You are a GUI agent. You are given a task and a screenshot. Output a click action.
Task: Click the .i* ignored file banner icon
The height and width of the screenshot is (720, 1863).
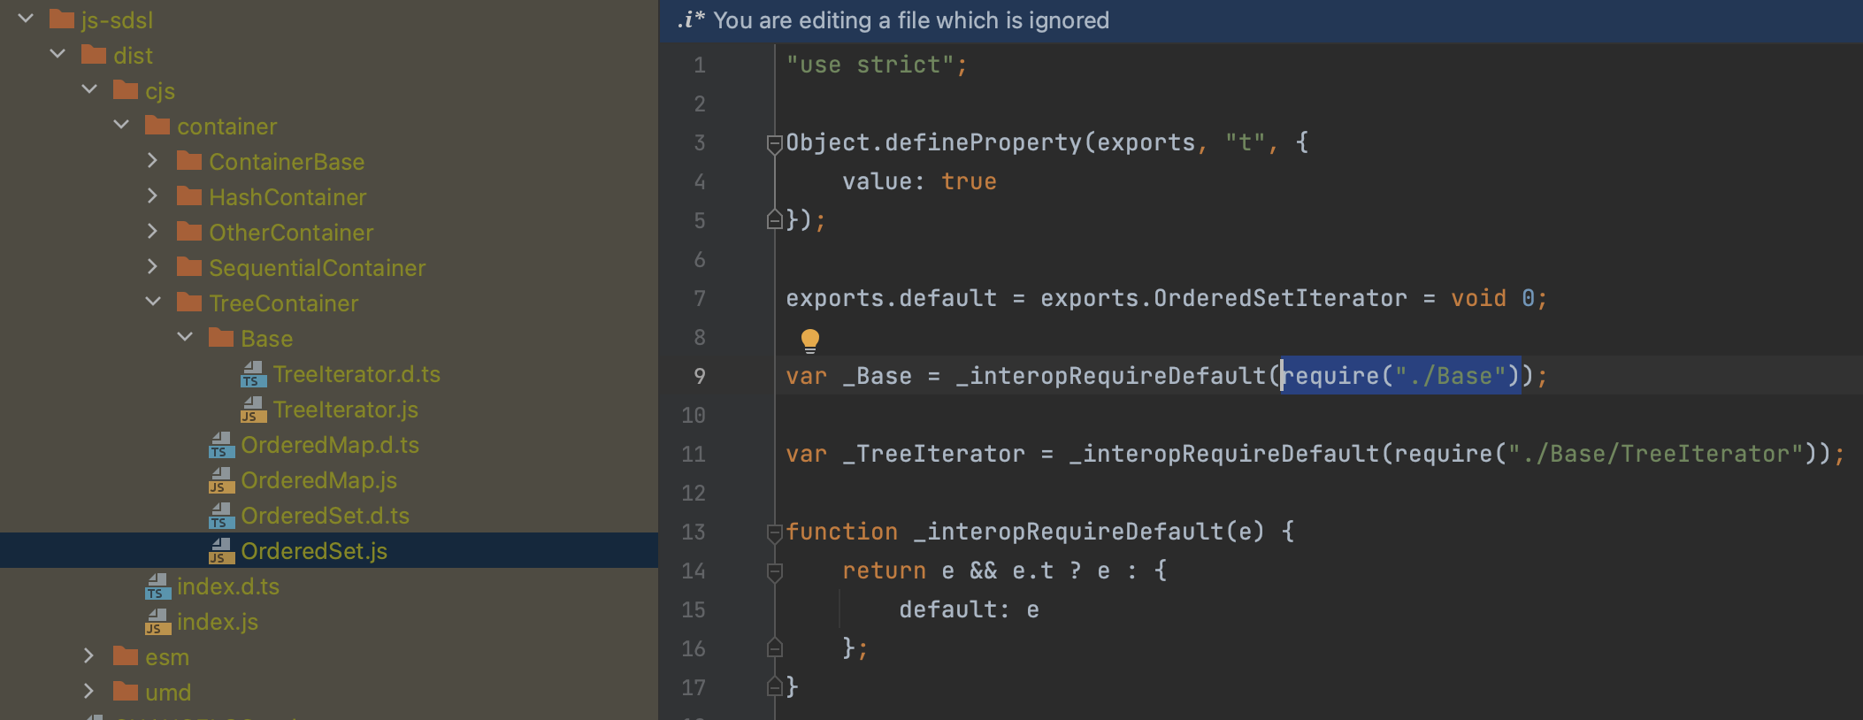coord(691,20)
